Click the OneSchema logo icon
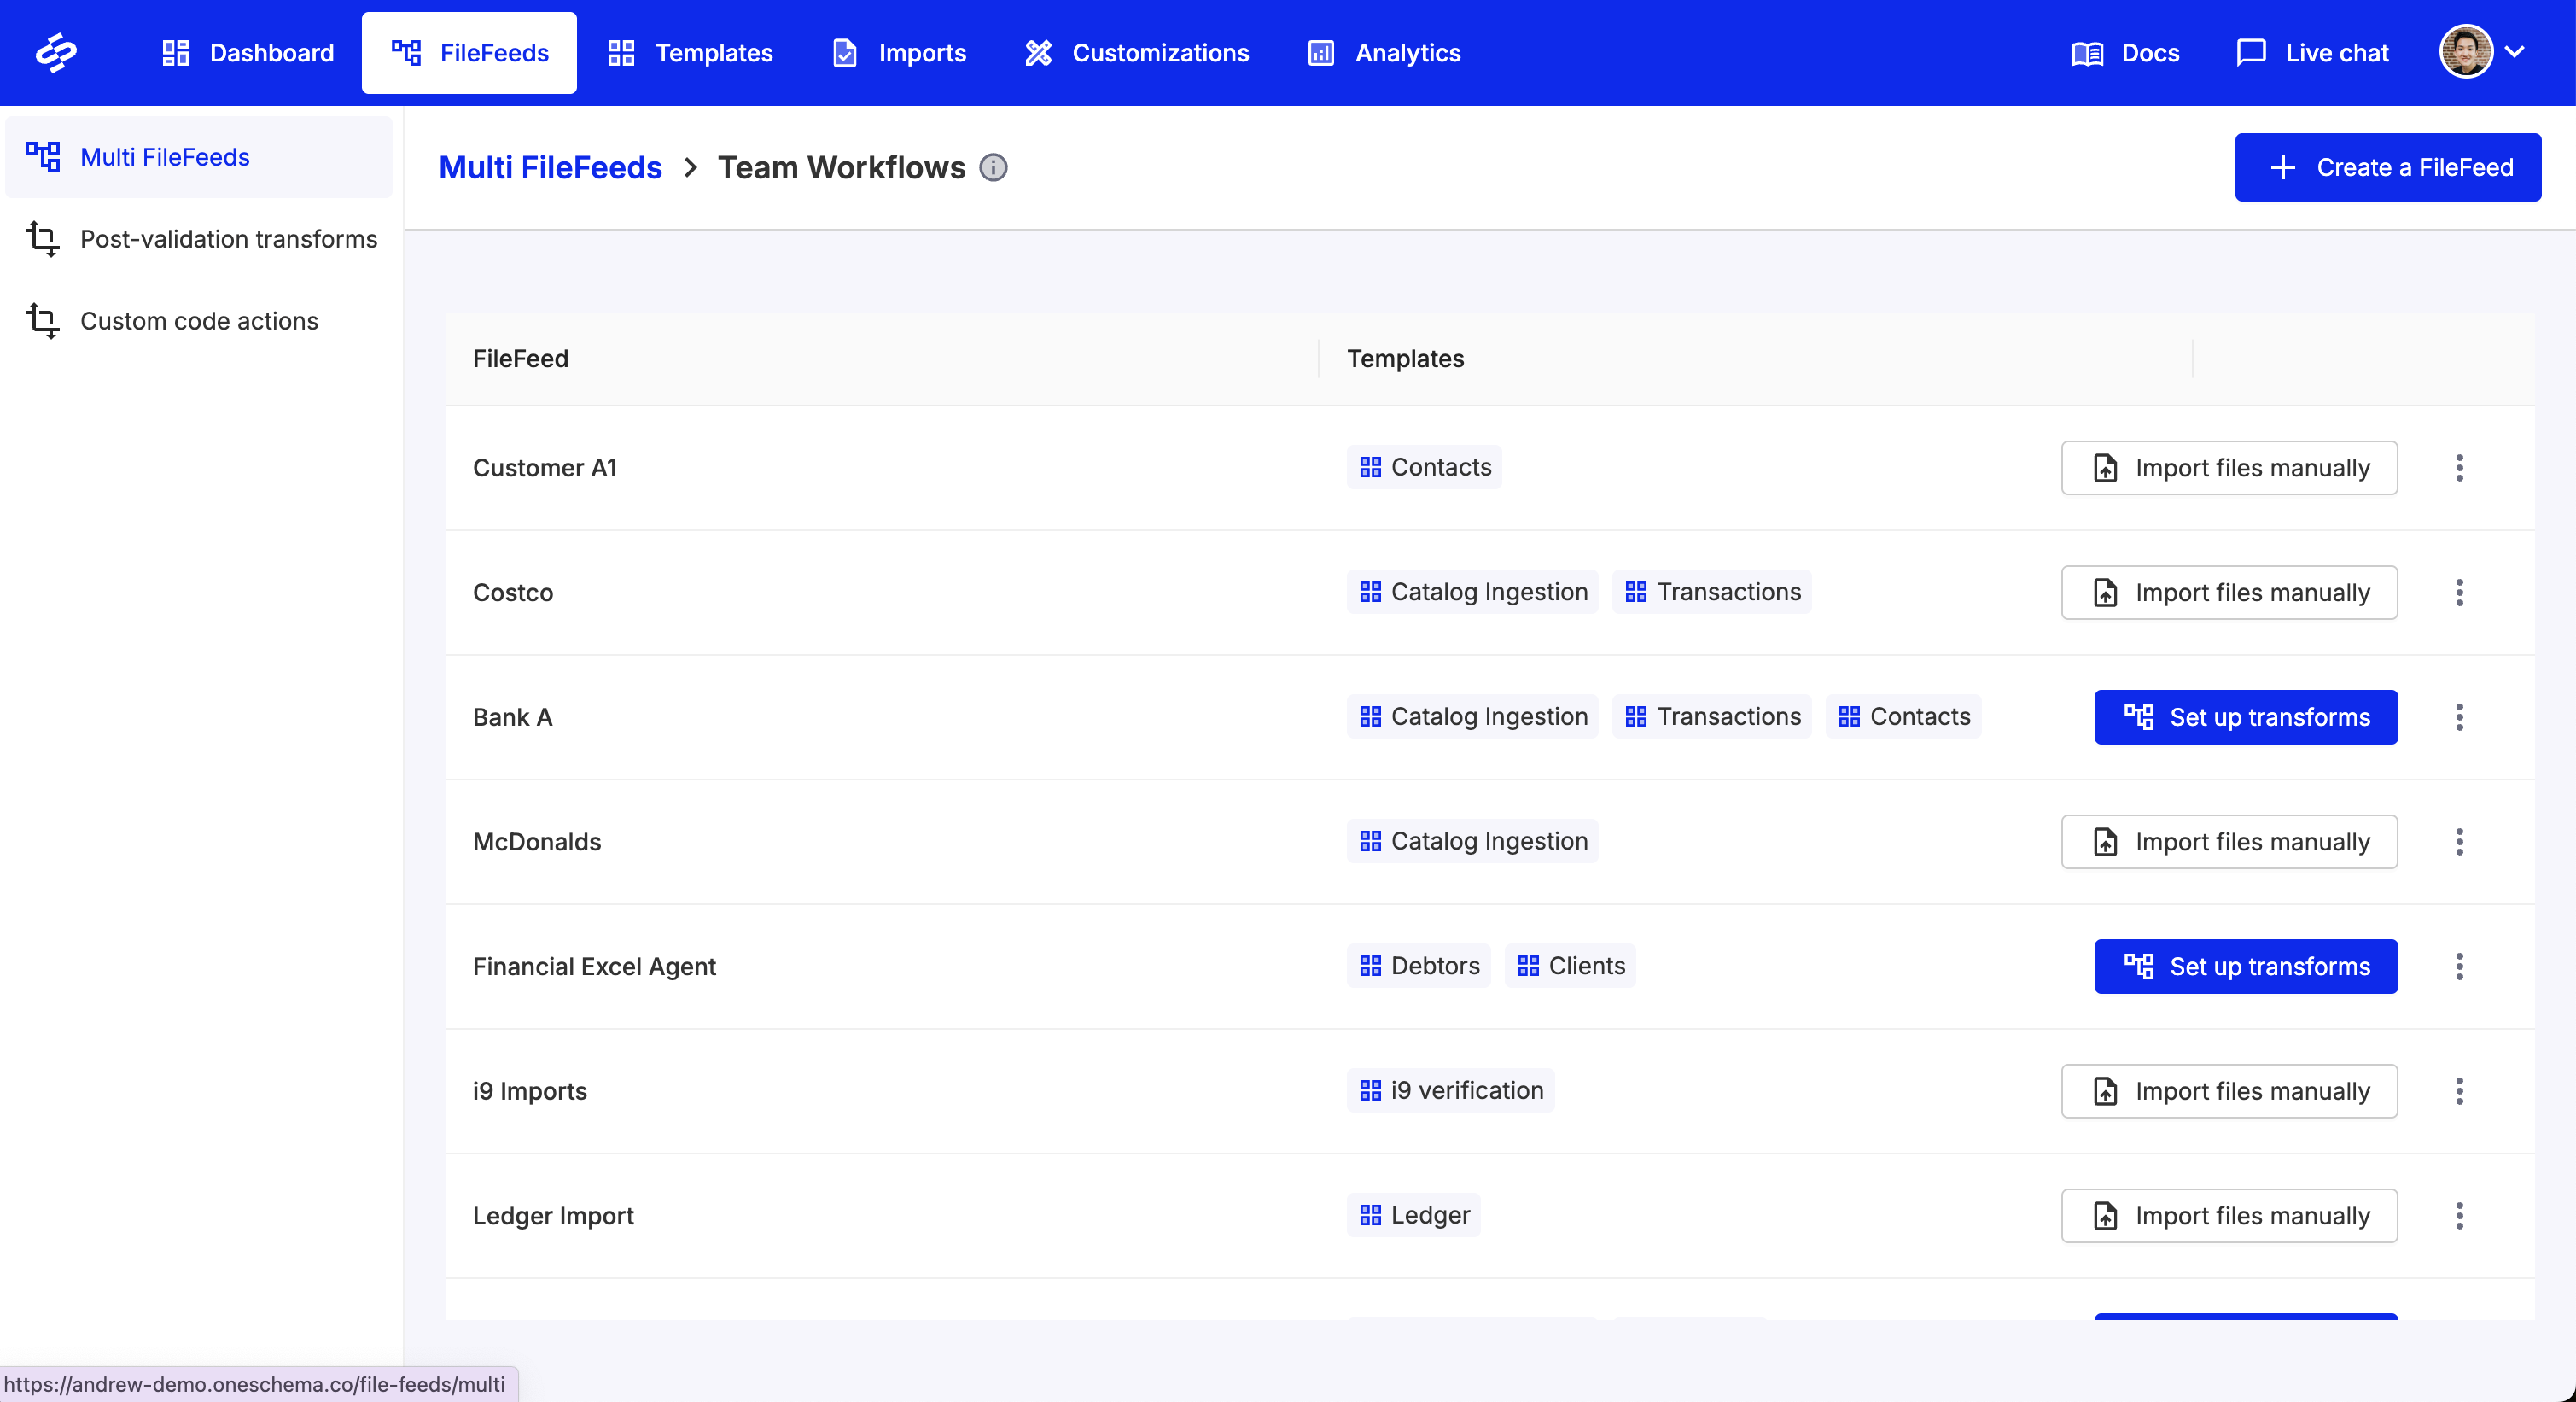 (x=56, y=53)
